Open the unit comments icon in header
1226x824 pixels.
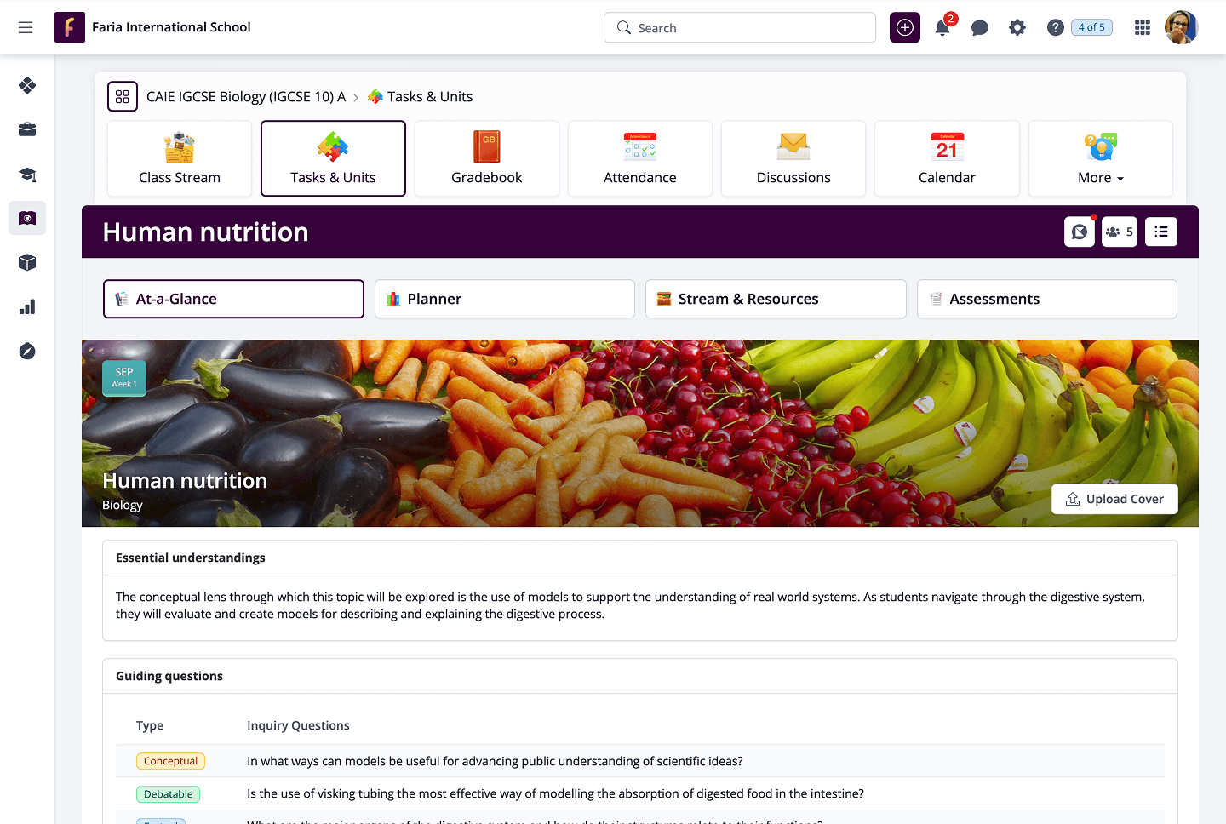tap(1080, 232)
